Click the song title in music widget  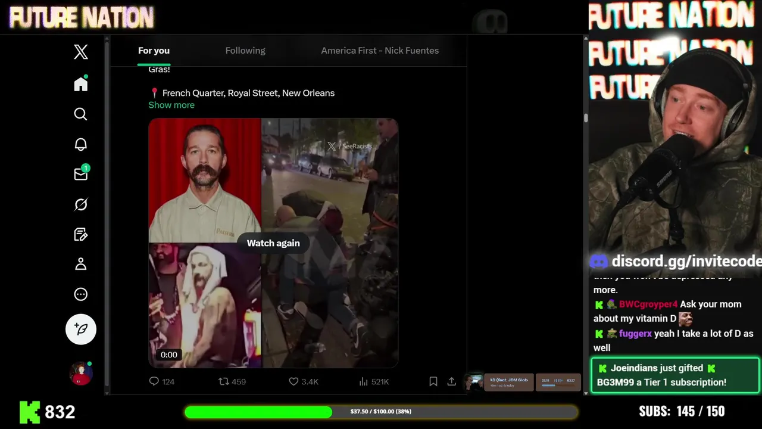click(x=509, y=380)
